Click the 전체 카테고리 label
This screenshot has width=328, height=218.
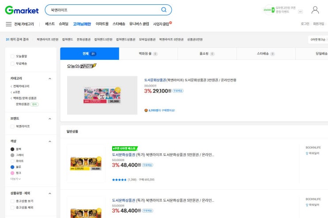pyautogui.click(x=24, y=24)
